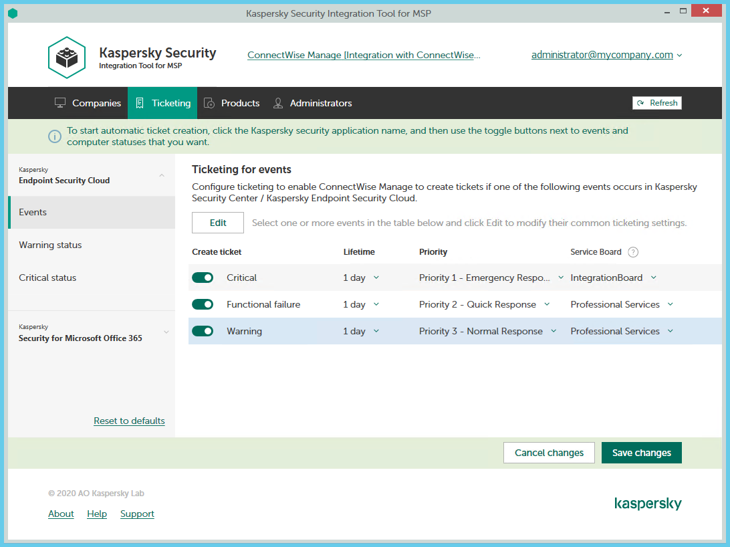The image size is (730, 547).
Task: Open the administrator account menu
Action: (x=606, y=55)
